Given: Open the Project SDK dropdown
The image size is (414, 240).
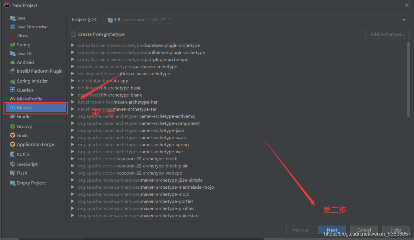Looking at the screenshot, I should (x=255, y=20).
